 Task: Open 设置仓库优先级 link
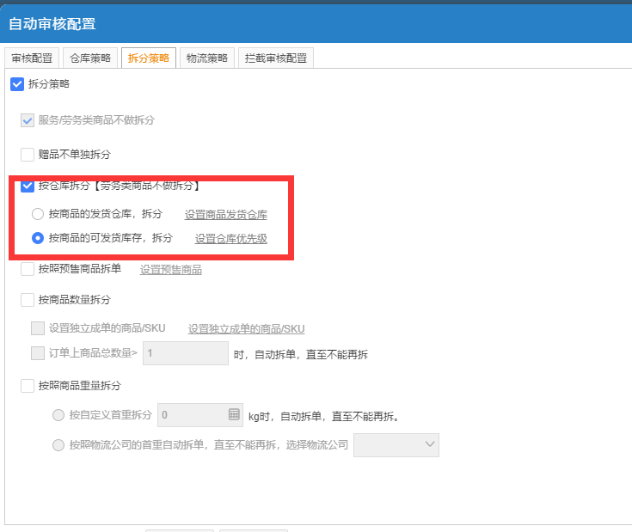231,239
